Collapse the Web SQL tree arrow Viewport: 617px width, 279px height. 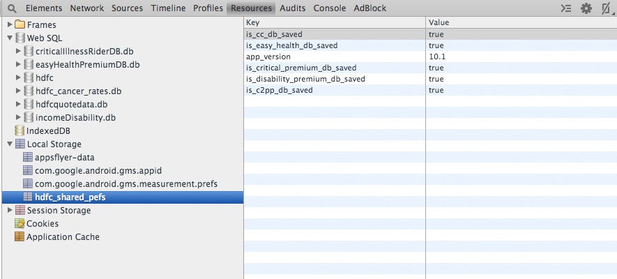point(10,38)
